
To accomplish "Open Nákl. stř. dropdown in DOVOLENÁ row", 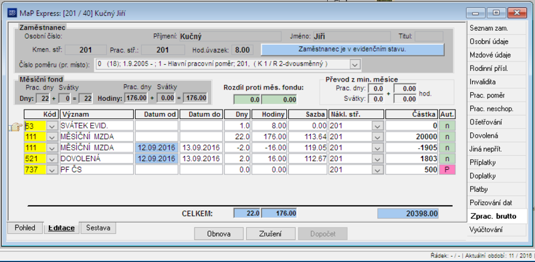I will coord(377,158).
